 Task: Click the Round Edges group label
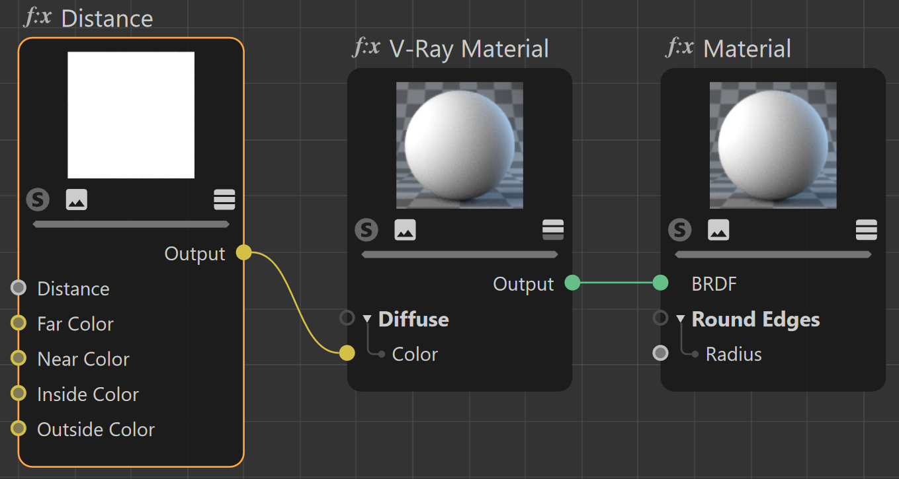click(755, 319)
